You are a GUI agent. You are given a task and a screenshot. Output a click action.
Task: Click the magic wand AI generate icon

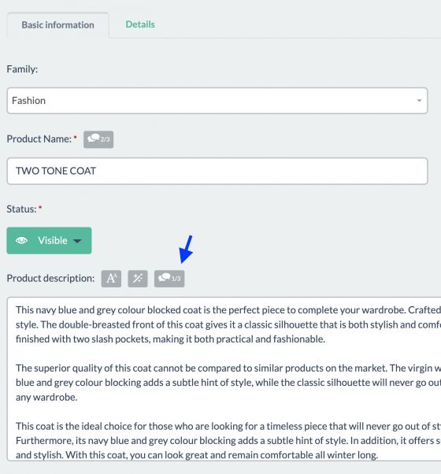pyautogui.click(x=138, y=279)
